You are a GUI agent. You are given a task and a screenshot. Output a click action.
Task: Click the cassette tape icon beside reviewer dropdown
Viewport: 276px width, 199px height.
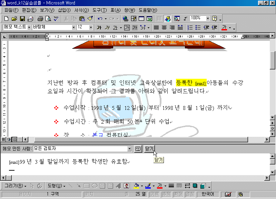pyautogui.click(x=138, y=149)
